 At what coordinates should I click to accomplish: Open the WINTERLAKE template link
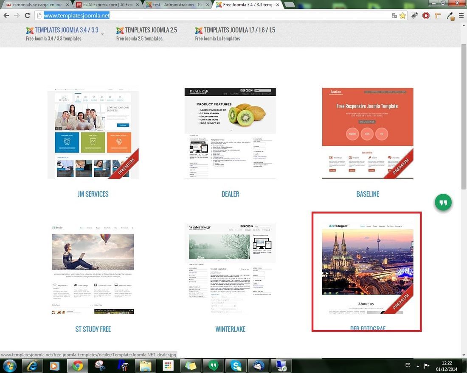click(x=230, y=329)
